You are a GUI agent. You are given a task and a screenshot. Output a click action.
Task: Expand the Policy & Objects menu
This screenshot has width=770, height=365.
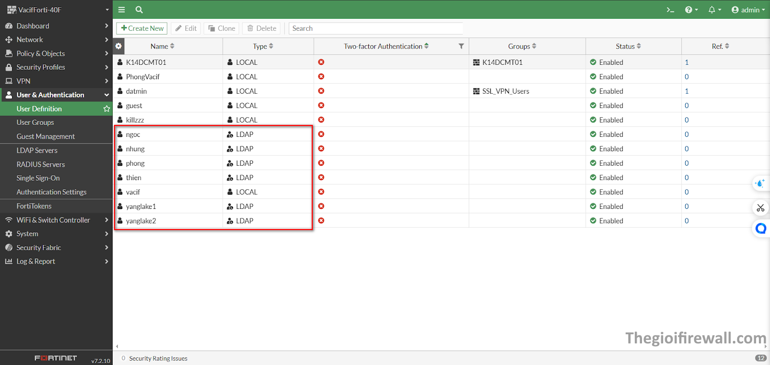(56, 53)
